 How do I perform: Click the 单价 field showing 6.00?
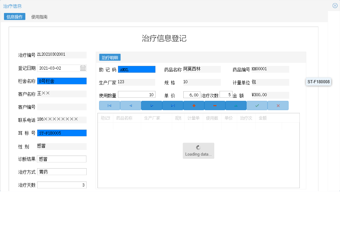click(192, 94)
